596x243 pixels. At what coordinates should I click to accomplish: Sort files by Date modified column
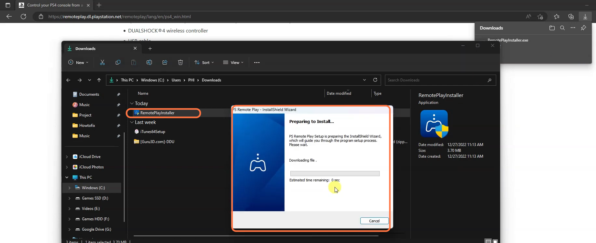[x=339, y=93]
